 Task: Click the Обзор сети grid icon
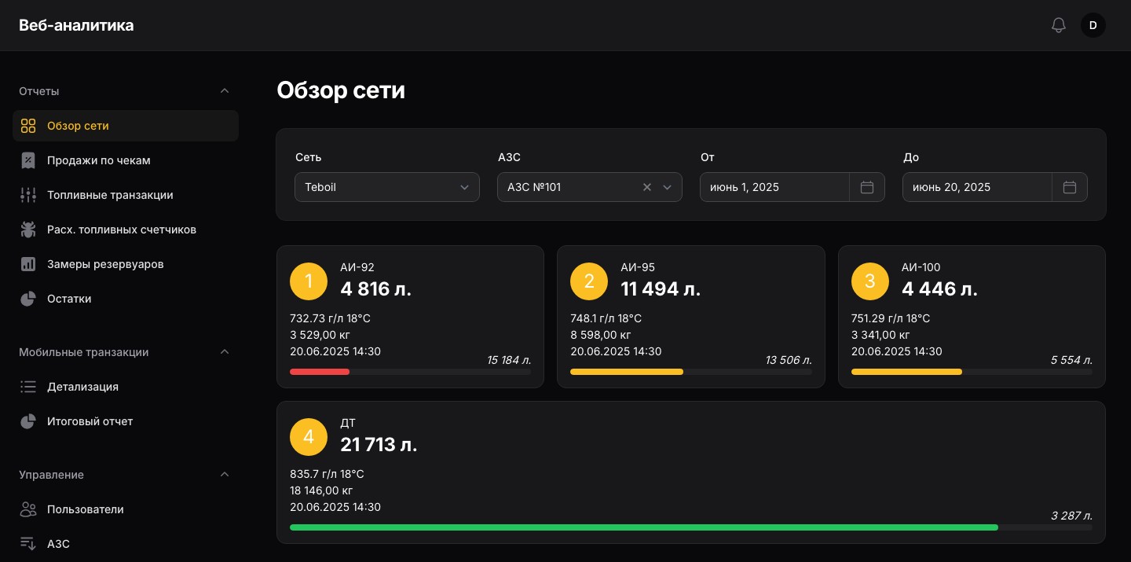coord(28,126)
